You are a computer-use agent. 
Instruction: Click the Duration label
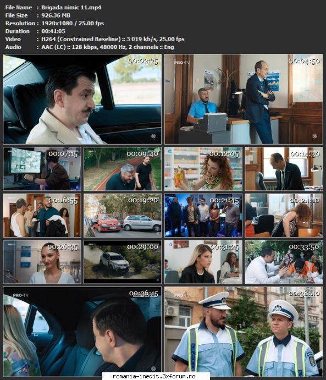tap(18, 31)
